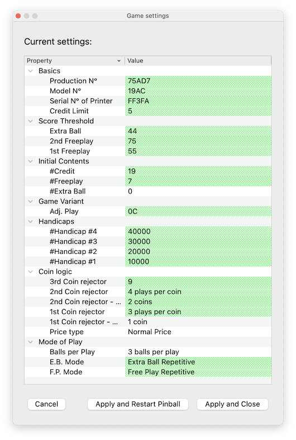Select the E.B. Mode value cell
The height and width of the screenshot is (440, 296).
198,362
